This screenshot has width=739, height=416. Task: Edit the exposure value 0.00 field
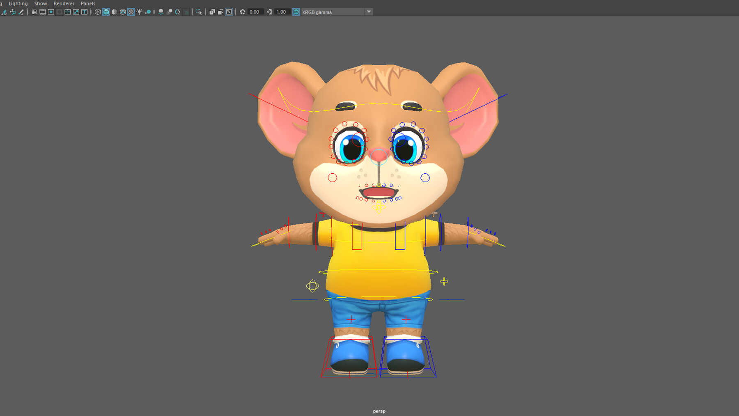[255, 12]
